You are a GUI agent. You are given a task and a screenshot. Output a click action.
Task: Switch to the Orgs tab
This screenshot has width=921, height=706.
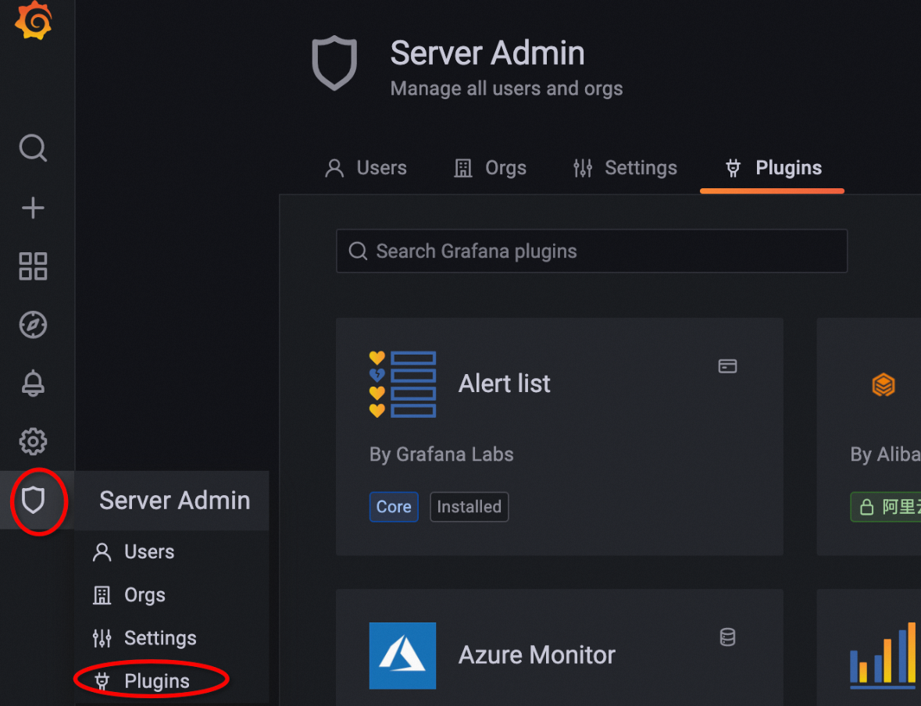pos(490,168)
